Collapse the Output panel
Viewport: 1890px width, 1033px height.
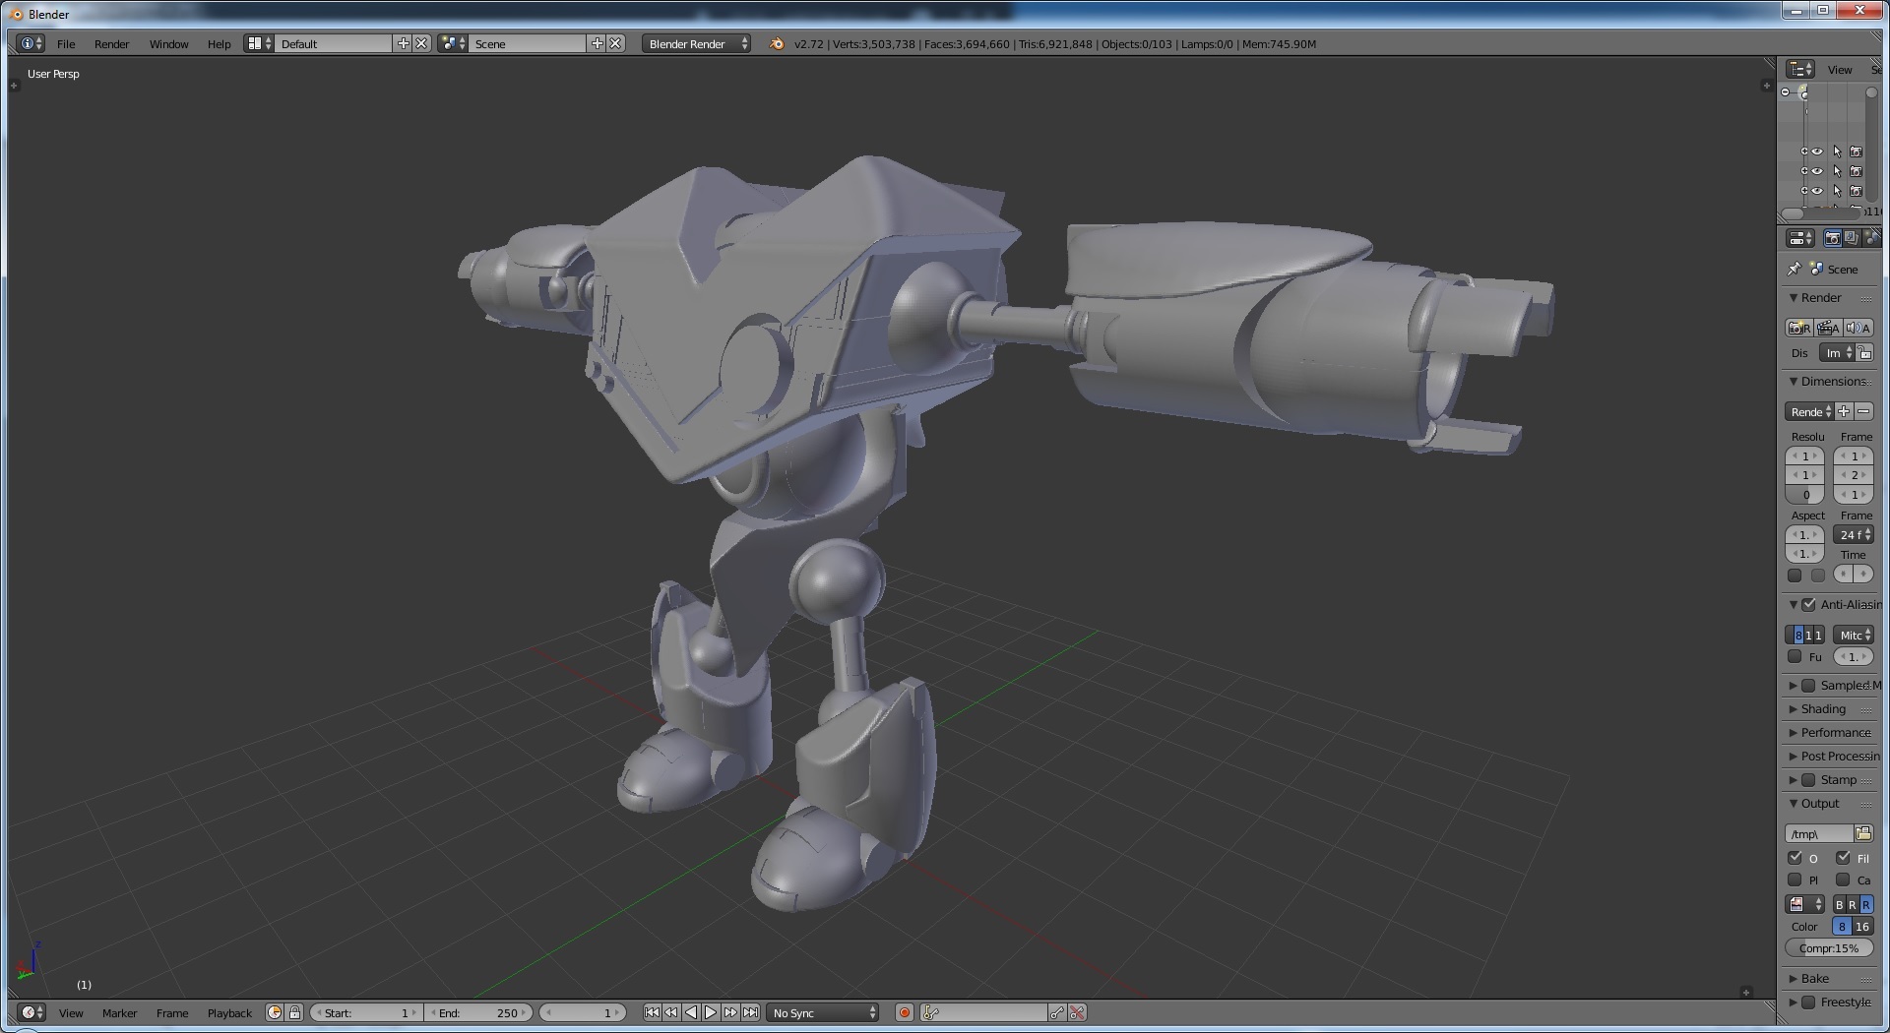click(x=1794, y=803)
